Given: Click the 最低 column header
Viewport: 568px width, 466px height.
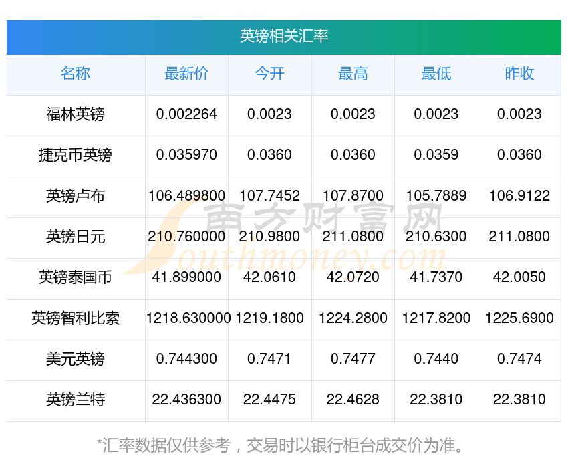Looking at the screenshot, I should click(436, 74).
